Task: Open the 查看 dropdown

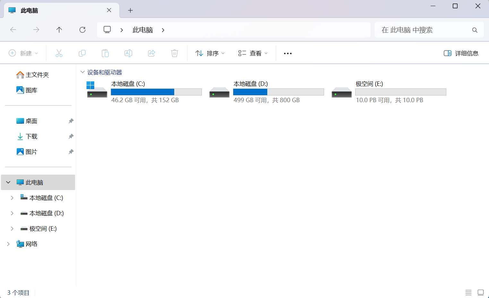Action: (x=253, y=53)
